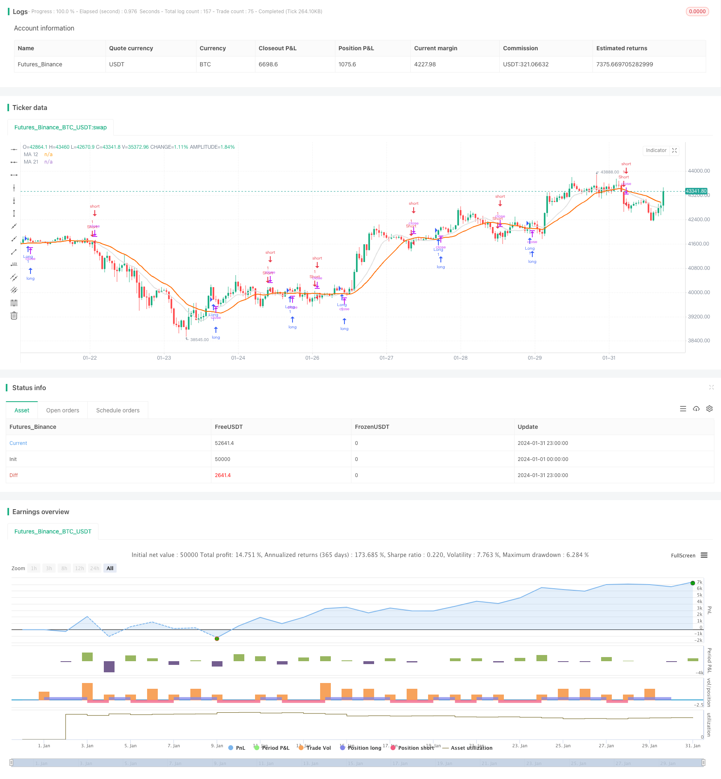
Task: Select the parallel channel lines tool
Action: 14,277
